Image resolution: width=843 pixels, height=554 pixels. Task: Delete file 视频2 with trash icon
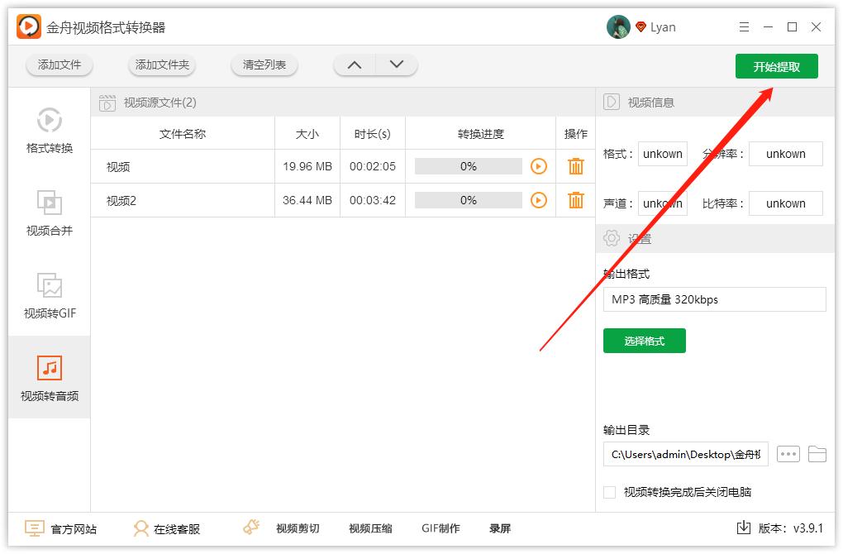[575, 199]
